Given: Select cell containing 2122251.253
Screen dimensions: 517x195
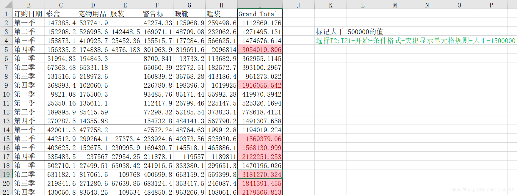Looking at the screenshot, I should [260, 156].
